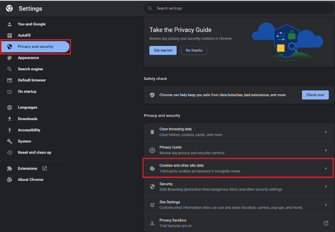Click the puzzle piece icon for Extensions
Screen dimensions: 335x232
click(10, 168)
